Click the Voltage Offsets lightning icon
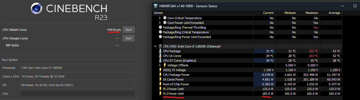This screenshot has height=100, width=360. coord(165,65)
